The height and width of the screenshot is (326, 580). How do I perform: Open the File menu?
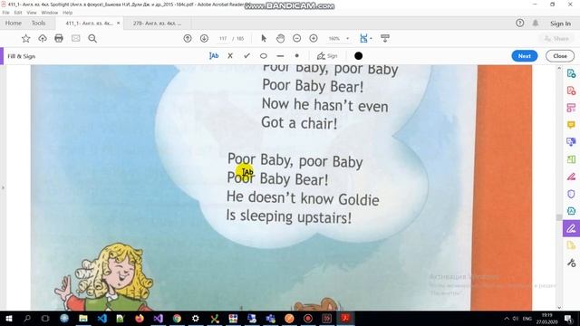tap(6, 13)
